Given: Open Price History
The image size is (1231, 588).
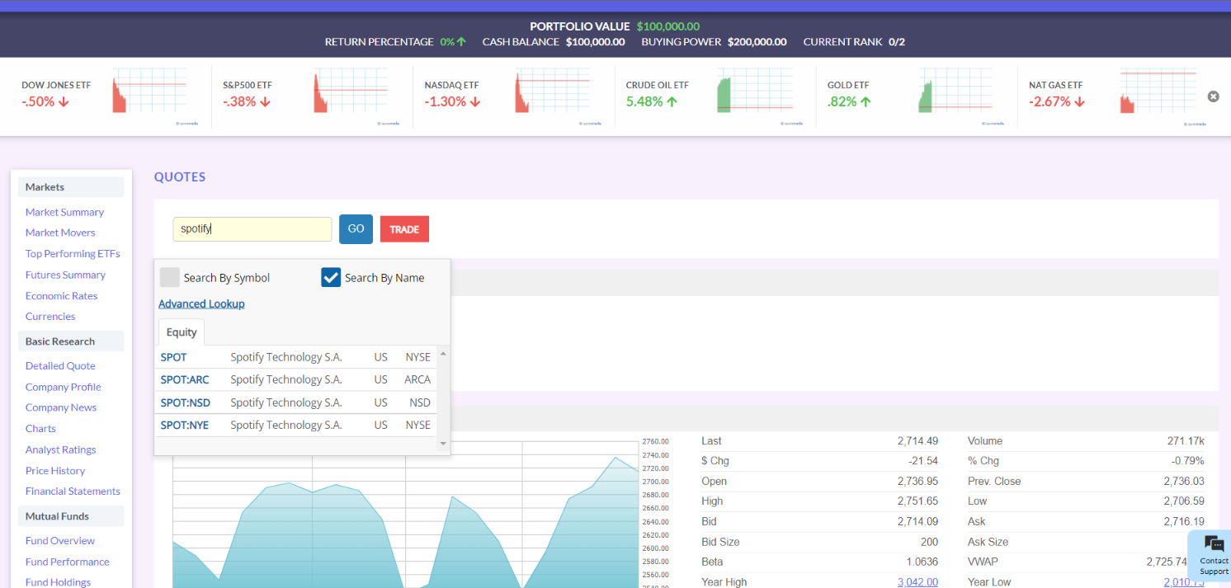Looking at the screenshot, I should pyautogui.click(x=55, y=470).
